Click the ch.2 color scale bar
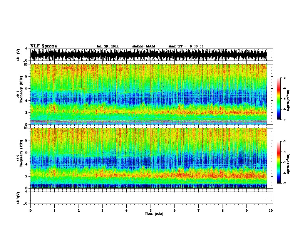 (278, 162)
